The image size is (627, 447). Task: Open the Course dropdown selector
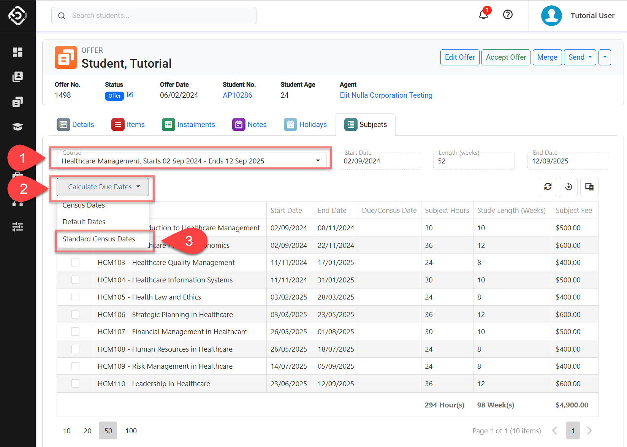(192, 161)
